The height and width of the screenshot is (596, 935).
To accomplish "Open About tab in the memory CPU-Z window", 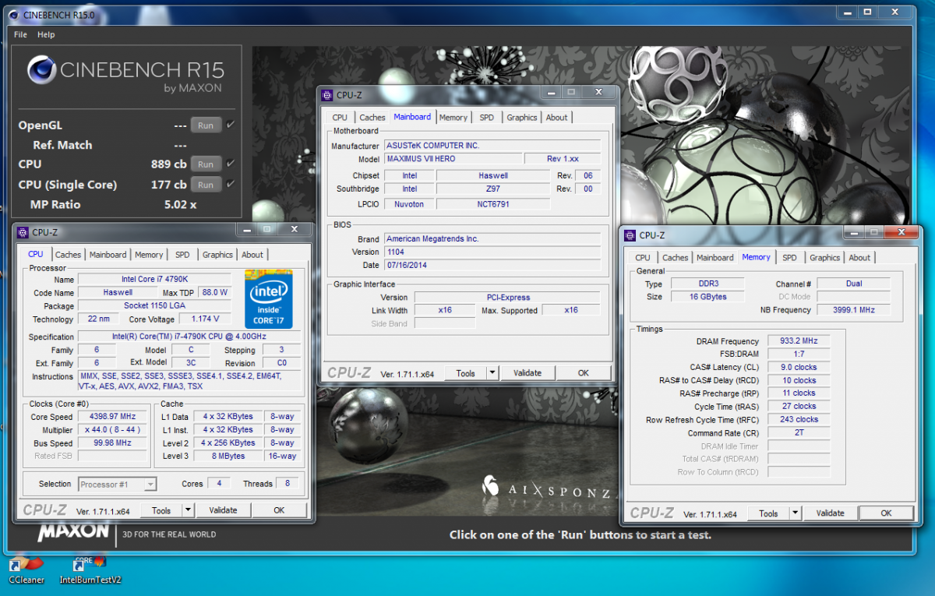I will coord(860,258).
